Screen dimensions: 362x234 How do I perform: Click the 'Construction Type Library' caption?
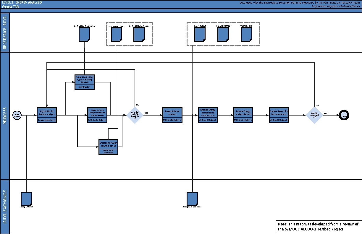pyautogui.click(x=84, y=26)
